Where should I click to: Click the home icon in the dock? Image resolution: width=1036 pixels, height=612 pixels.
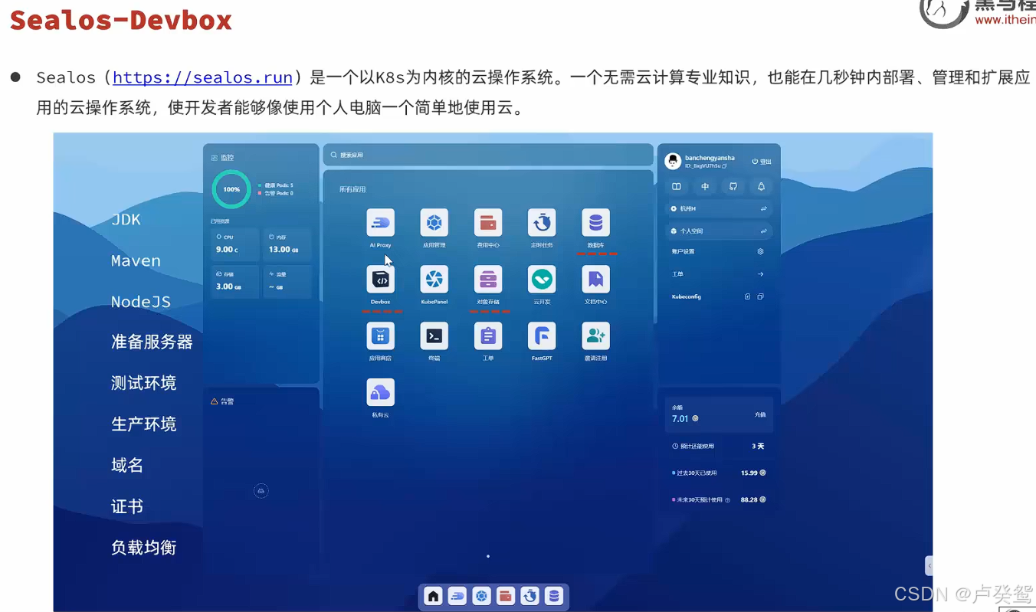click(x=434, y=596)
